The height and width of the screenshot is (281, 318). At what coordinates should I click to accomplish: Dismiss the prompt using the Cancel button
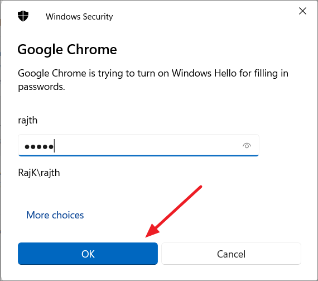click(231, 254)
